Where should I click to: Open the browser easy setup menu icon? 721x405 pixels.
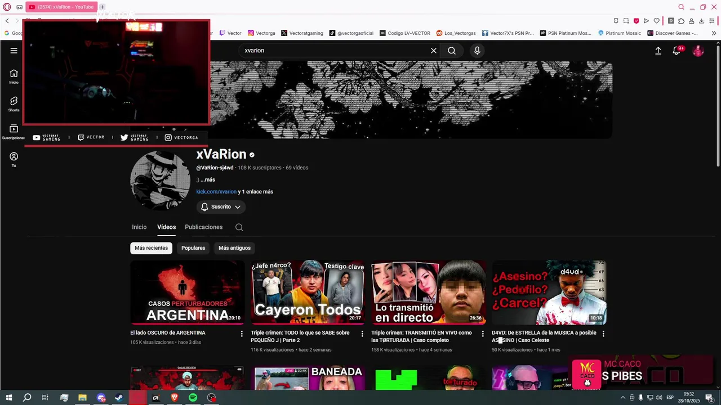712,21
